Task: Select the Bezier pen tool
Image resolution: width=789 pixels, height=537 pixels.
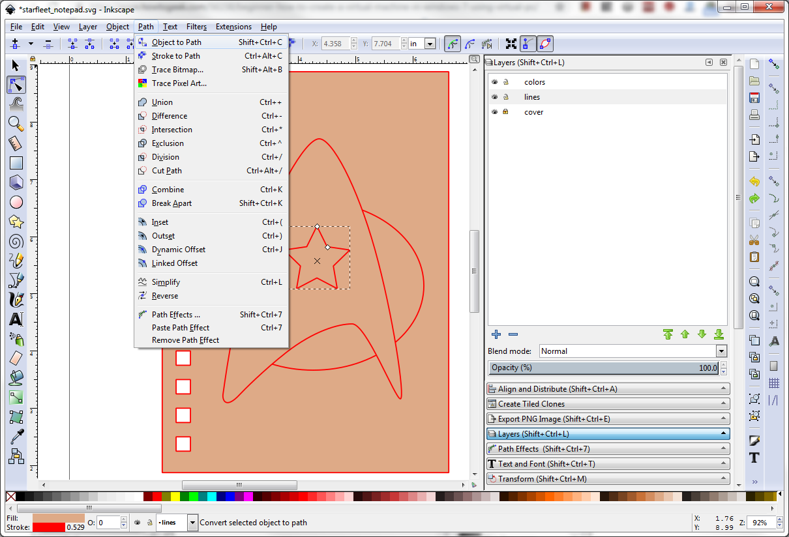Action: click(16, 280)
